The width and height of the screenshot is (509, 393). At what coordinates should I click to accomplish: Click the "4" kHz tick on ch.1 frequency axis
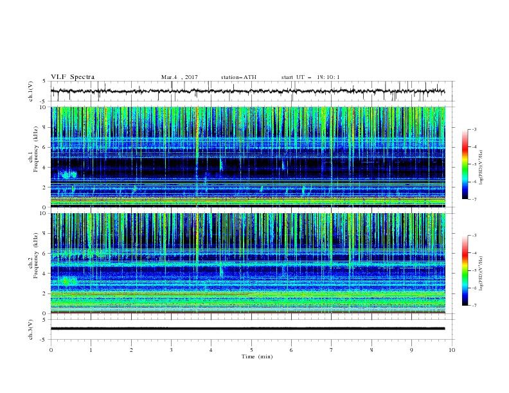coord(44,168)
